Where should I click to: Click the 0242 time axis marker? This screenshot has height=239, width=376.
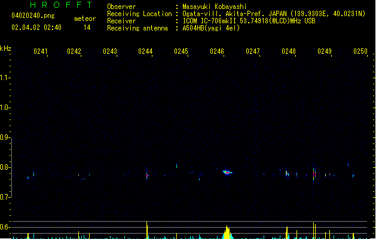click(74, 51)
